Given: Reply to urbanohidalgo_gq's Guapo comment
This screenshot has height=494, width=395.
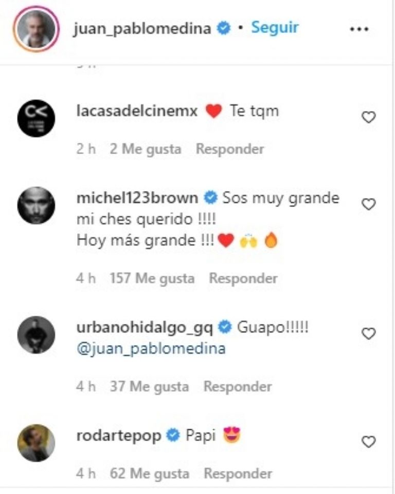Looking at the screenshot, I should 238,386.
